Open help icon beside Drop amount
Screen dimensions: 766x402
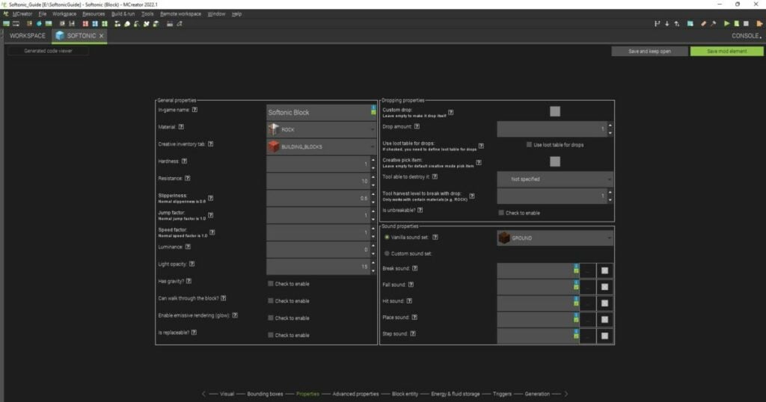tap(417, 126)
